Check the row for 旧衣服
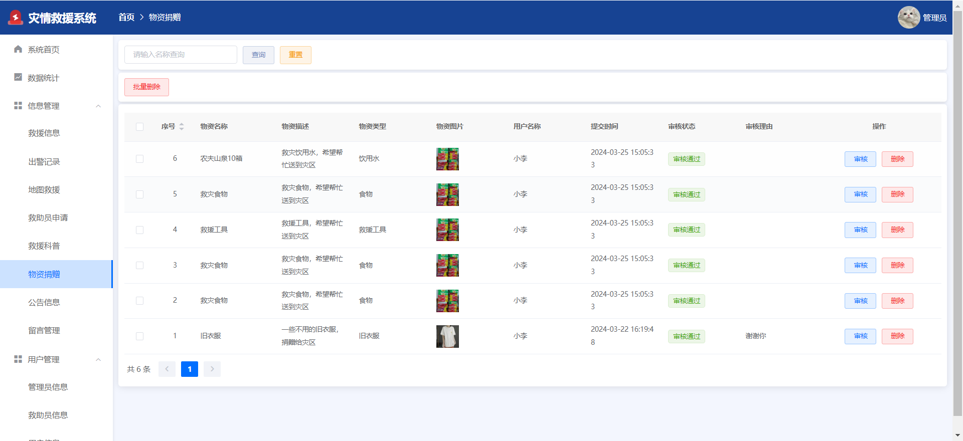Image resolution: width=963 pixels, height=441 pixels. pos(139,336)
